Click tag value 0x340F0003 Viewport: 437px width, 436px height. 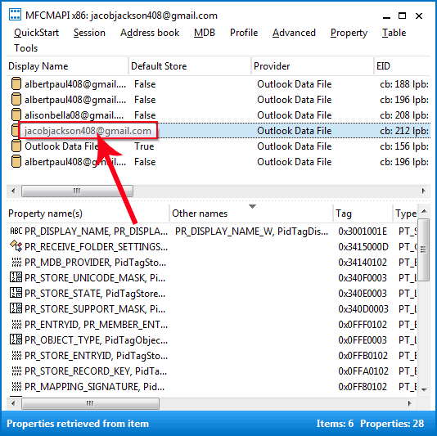click(x=363, y=278)
